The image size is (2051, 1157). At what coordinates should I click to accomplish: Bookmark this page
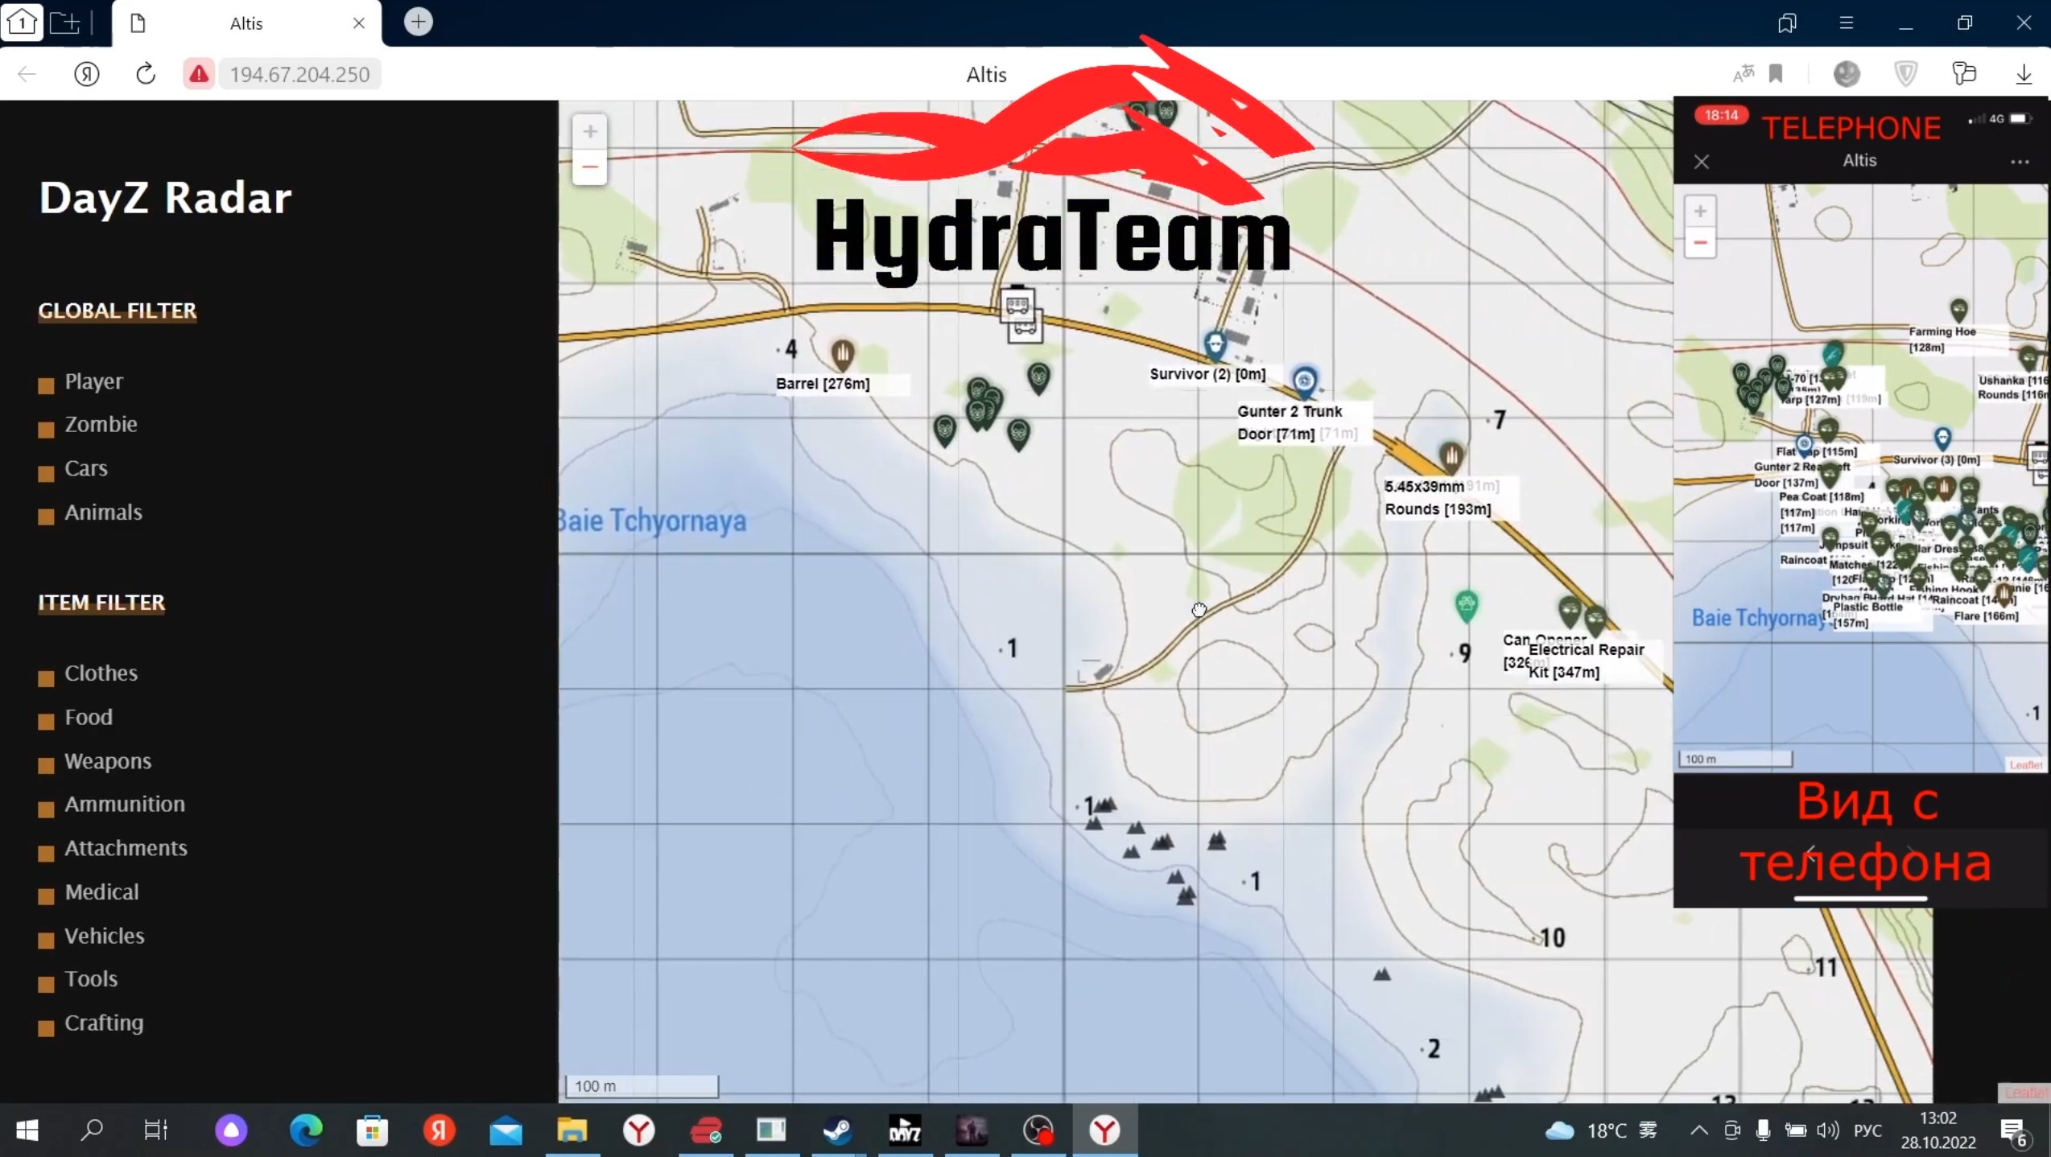pyautogui.click(x=1776, y=74)
